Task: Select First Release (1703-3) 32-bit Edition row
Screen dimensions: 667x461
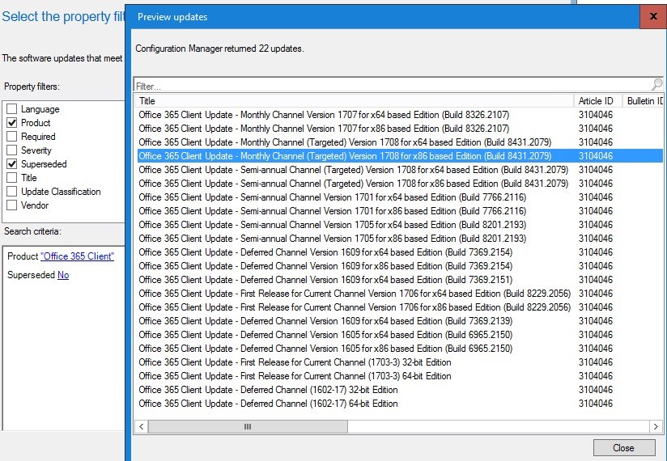Action: click(x=400, y=362)
